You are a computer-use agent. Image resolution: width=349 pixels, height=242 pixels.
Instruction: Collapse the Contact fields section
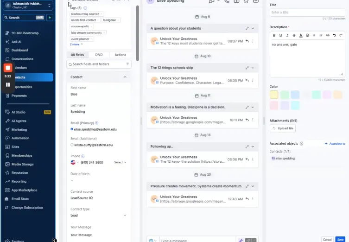click(125, 77)
